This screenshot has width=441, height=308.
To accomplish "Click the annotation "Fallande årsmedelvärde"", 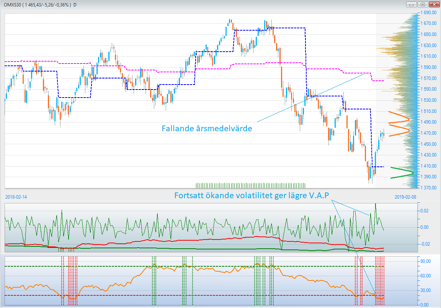I will click(x=207, y=129).
